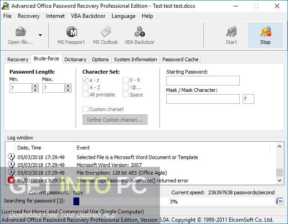Enable the 0 - 9 digits checkbox

125,80
